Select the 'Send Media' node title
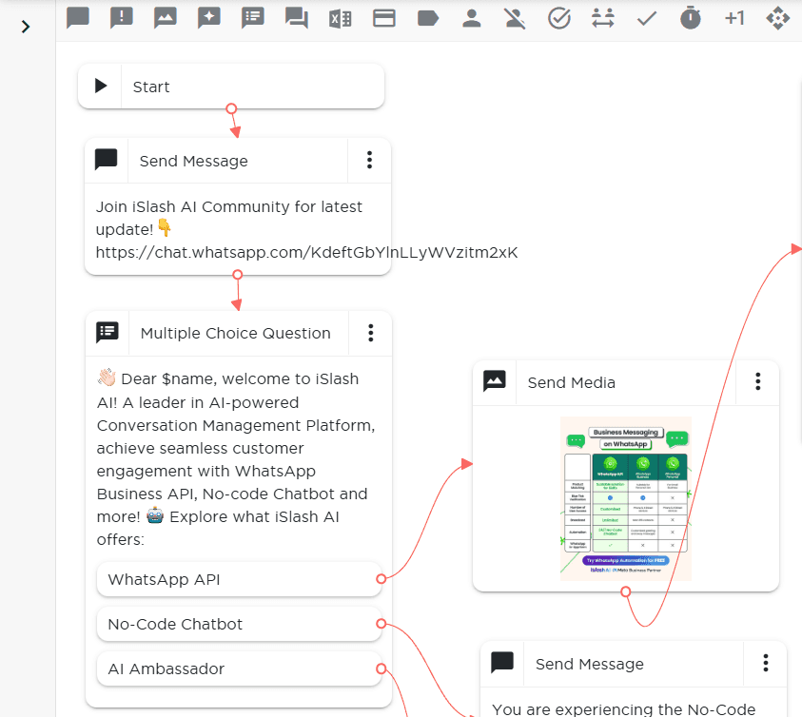Screen dimensions: 802x717 point(572,382)
